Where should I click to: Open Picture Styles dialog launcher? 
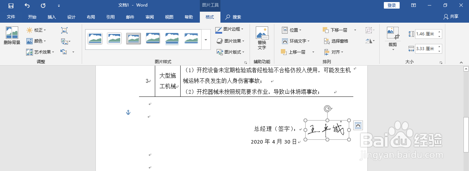coord(245,63)
